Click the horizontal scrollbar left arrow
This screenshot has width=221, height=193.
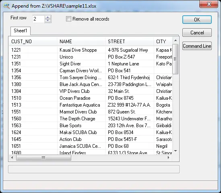point(12,157)
